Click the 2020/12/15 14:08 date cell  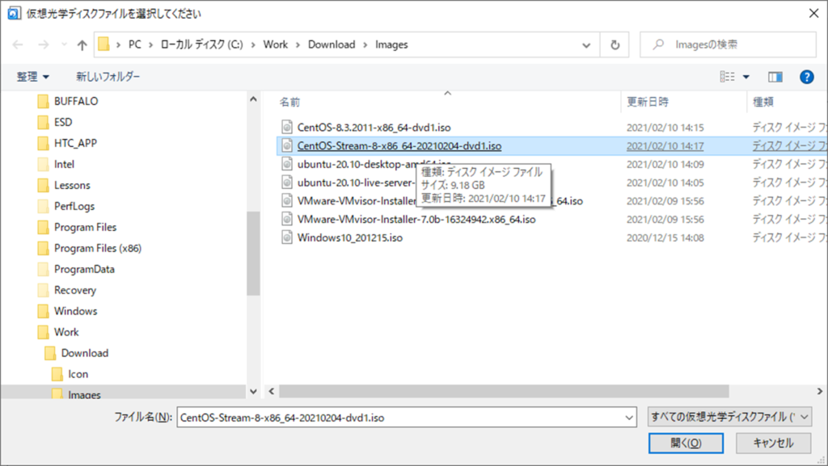[665, 237]
